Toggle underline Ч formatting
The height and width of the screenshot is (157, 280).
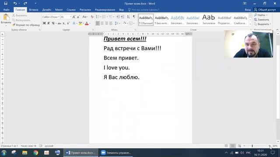(53, 23)
